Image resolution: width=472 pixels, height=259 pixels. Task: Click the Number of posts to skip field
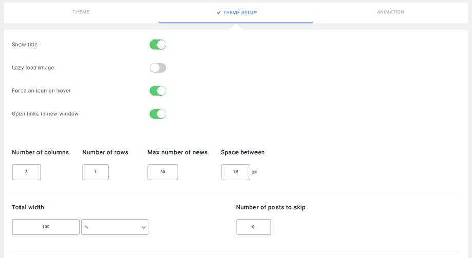click(253, 227)
